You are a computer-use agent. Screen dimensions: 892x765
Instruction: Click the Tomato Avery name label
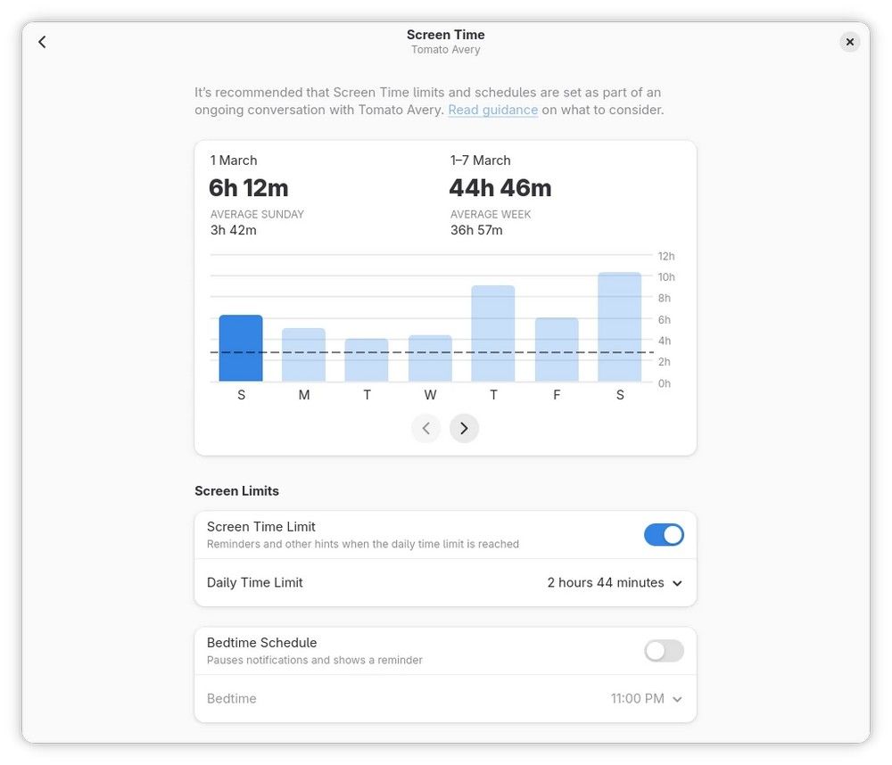click(446, 49)
